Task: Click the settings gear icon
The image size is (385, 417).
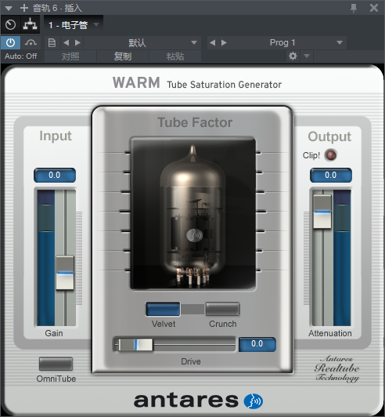Action: [293, 56]
